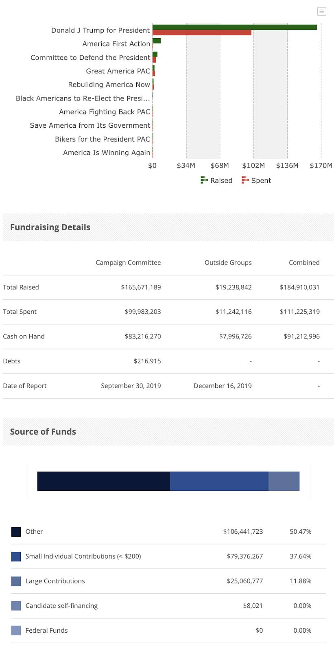Screen dimensions: 334x651
Task: Select the Donald J Trump for President axis label
Action: click(x=100, y=30)
